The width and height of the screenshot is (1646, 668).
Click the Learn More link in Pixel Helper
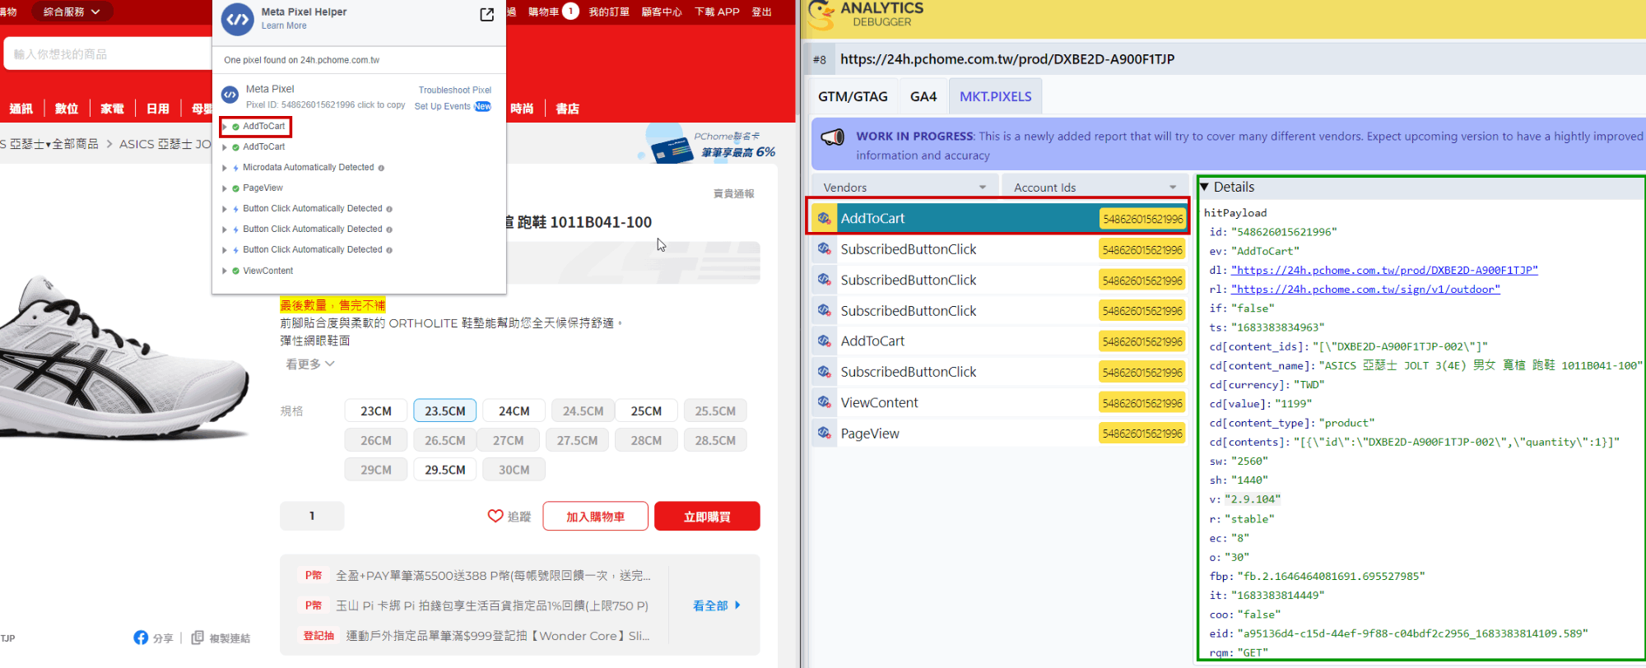point(284,26)
